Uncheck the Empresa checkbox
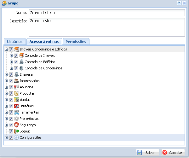The image size is (189, 158). [11, 75]
